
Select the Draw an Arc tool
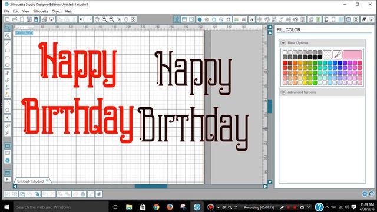coord(8,102)
